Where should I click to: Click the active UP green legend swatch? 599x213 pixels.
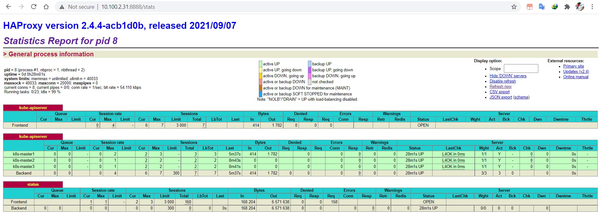pos(260,64)
